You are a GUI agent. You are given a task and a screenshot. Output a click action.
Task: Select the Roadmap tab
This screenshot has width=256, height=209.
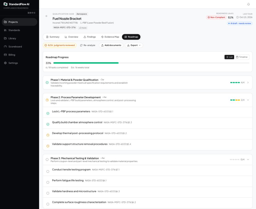click(131, 37)
